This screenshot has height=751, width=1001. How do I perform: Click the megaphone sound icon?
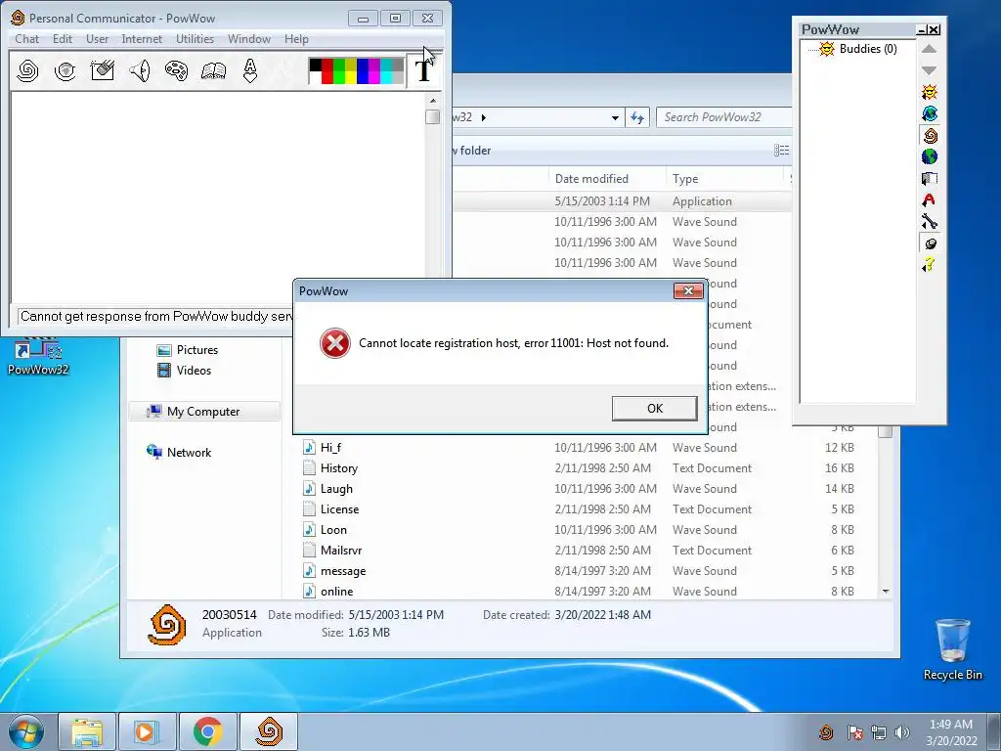[x=140, y=70]
